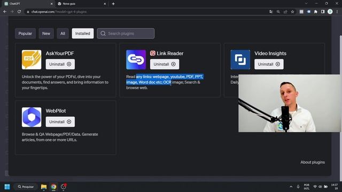Uninstall the Link Reader plugin
The height and width of the screenshot is (192, 342).
tap(165, 64)
